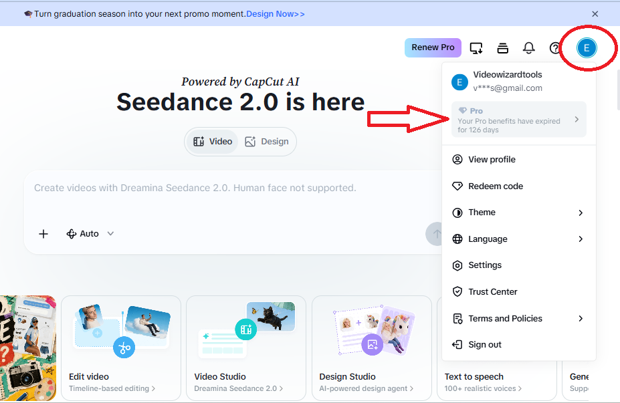Open the Auto aspect ratio dropdown
620x403 pixels.
[x=90, y=234]
